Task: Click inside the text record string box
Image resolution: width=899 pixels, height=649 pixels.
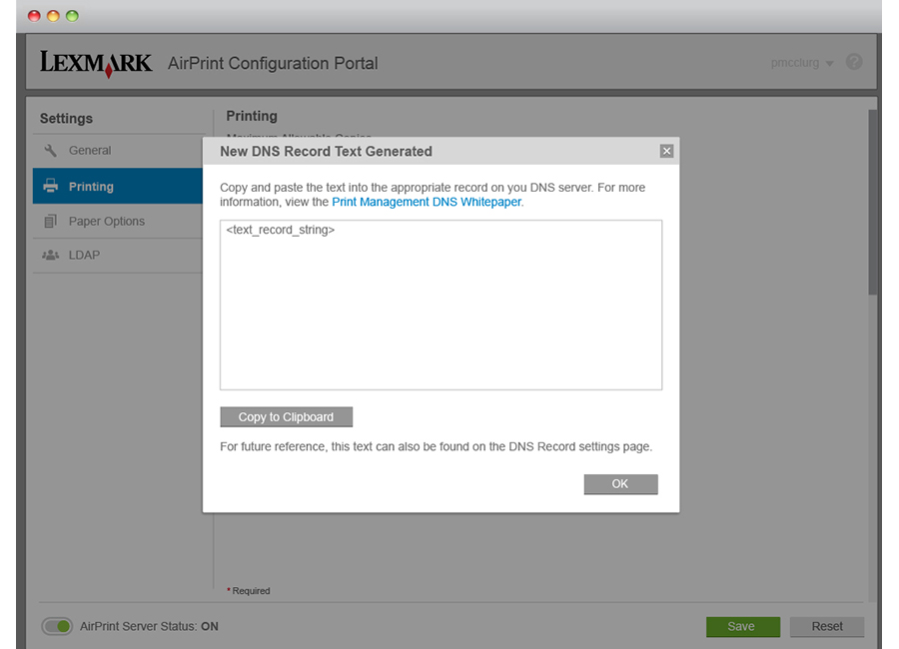Action: click(x=441, y=305)
